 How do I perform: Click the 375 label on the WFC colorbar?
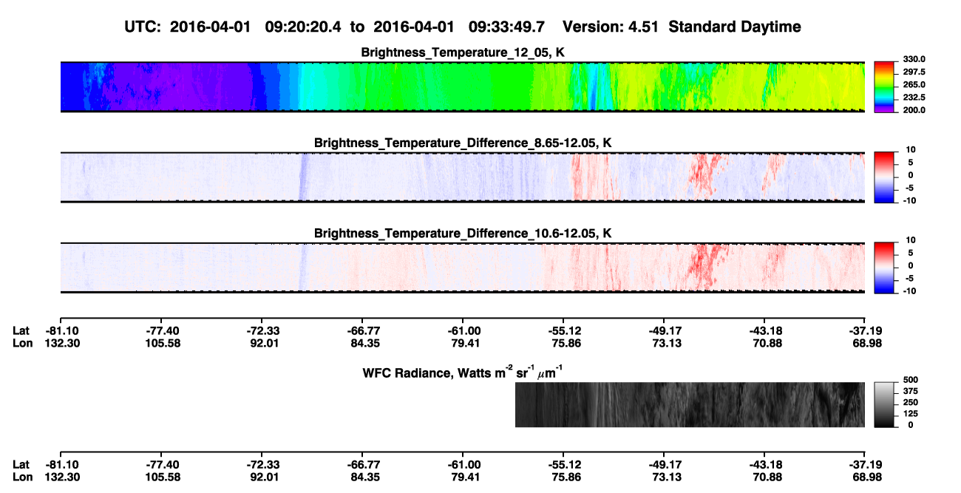pyautogui.click(x=909, y=392)
